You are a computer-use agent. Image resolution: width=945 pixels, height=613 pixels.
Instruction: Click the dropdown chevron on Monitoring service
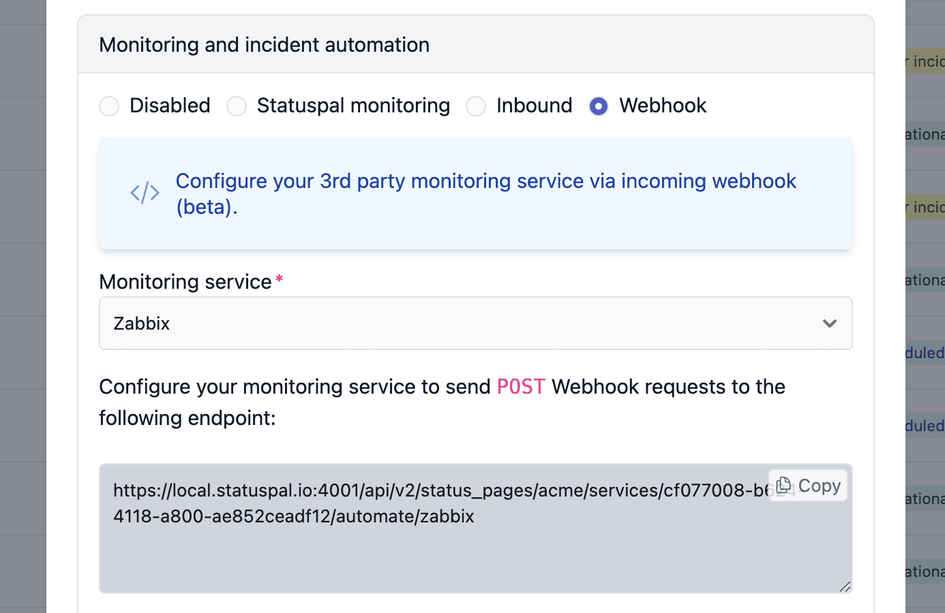(830, 324)
